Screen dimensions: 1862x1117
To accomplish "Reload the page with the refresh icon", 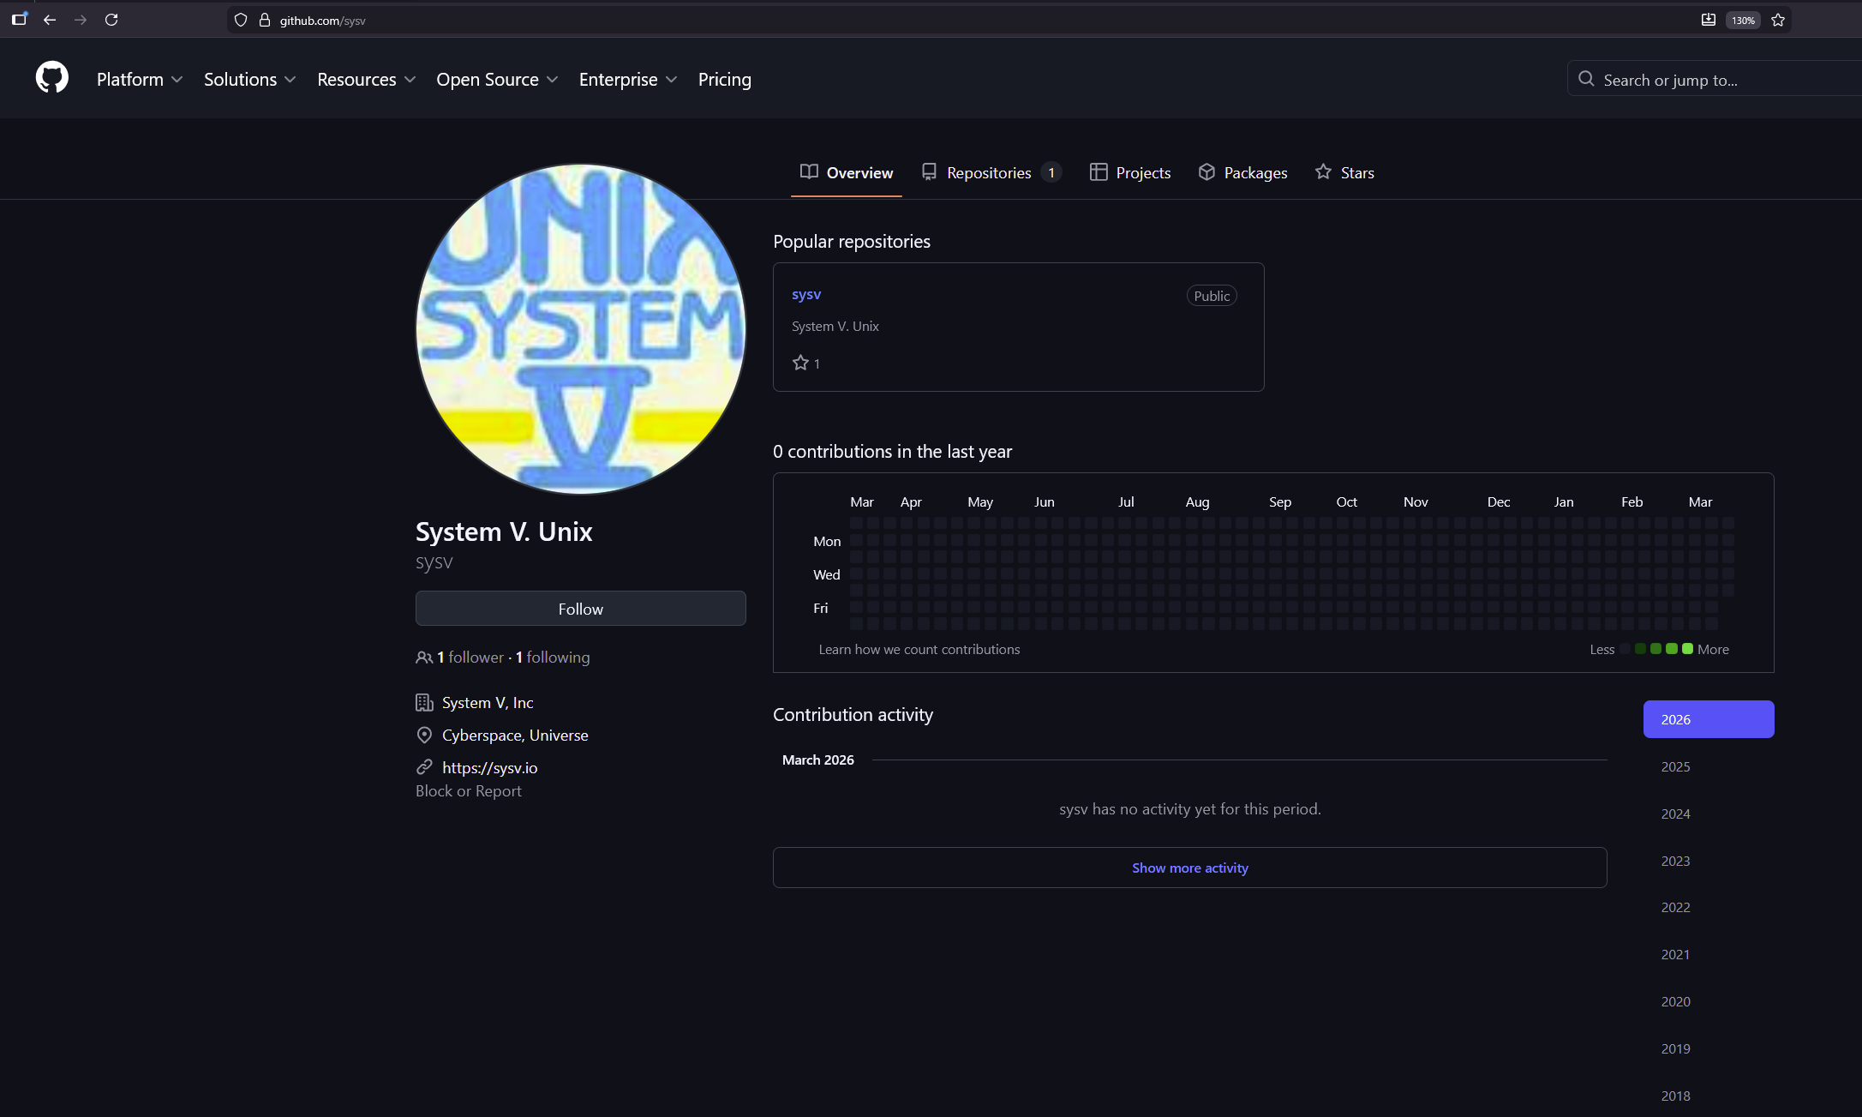I will [x=111, y=20].
